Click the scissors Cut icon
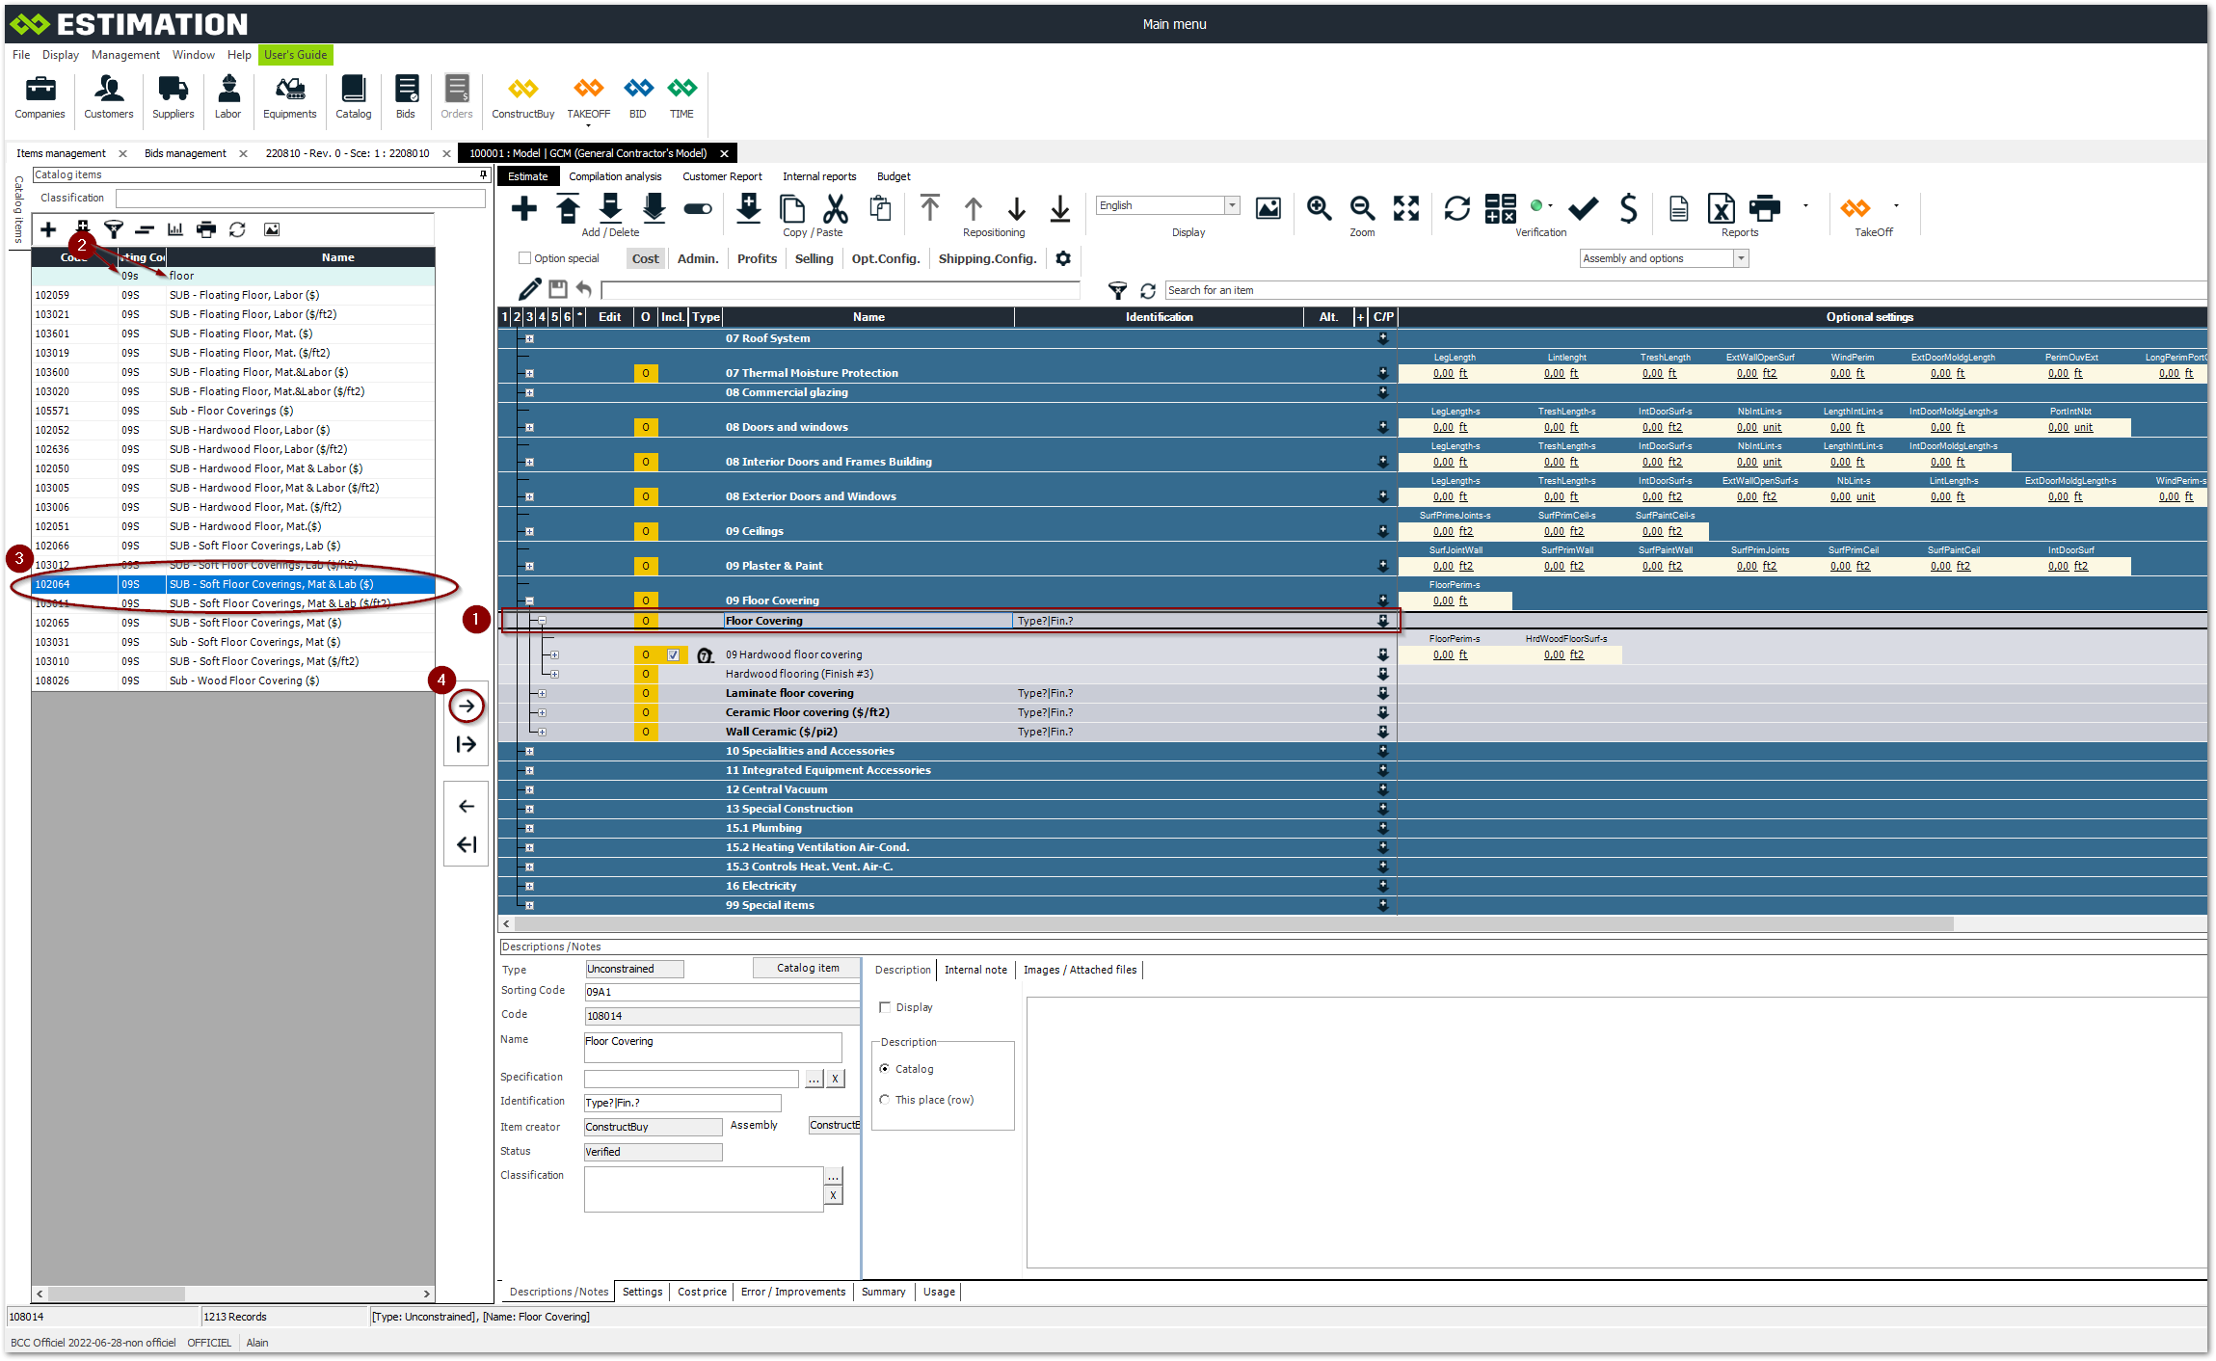 click(x=835, y=208)
